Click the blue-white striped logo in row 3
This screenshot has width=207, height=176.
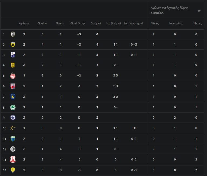pos(13,55)
